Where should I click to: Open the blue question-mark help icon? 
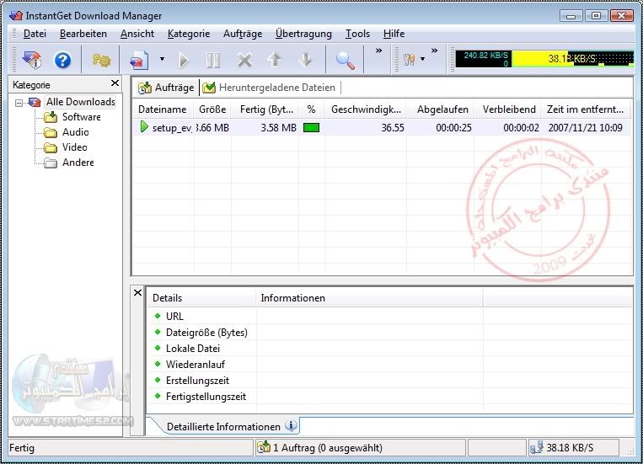pos(62,61)
